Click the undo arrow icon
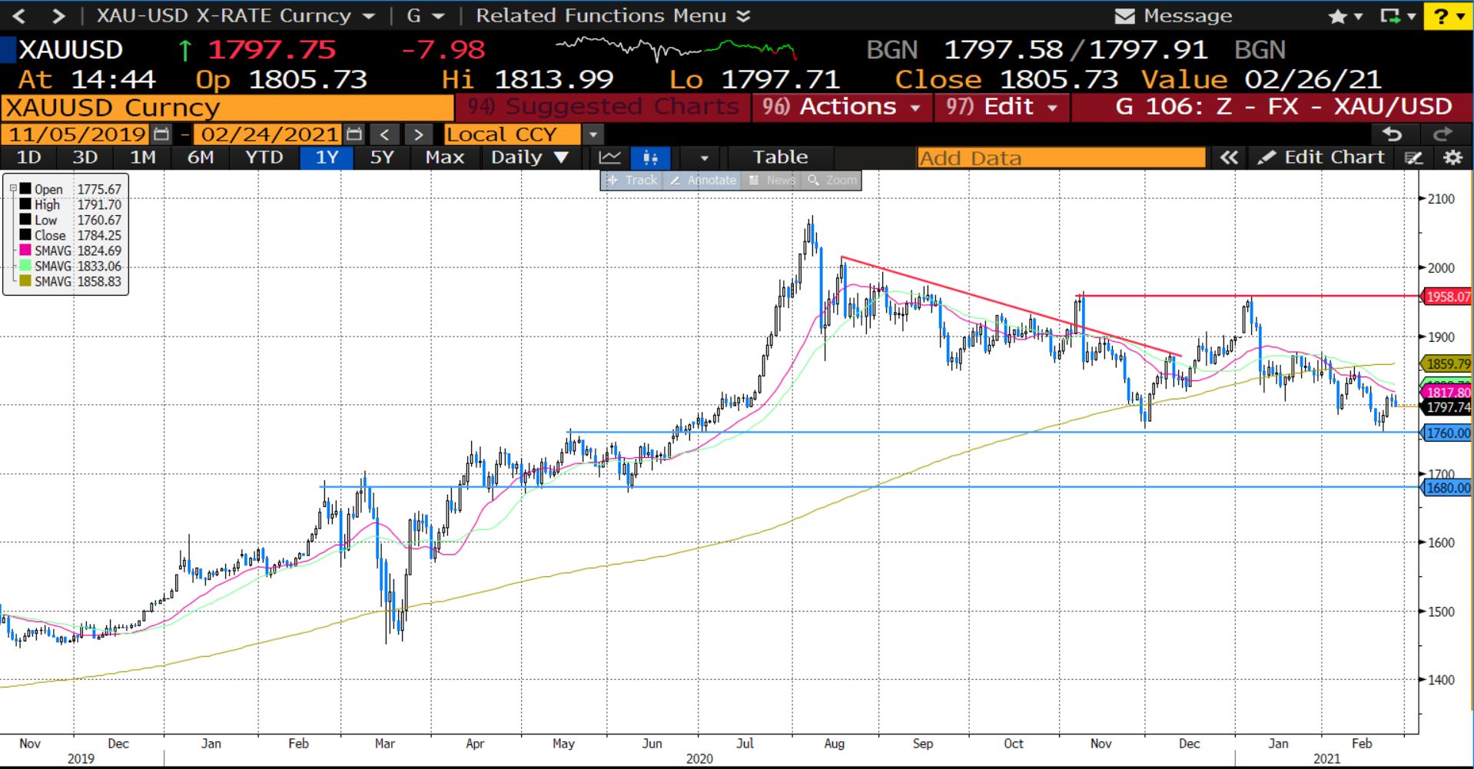Screen dimensions: 1474x769 (x=1392, y=134)
